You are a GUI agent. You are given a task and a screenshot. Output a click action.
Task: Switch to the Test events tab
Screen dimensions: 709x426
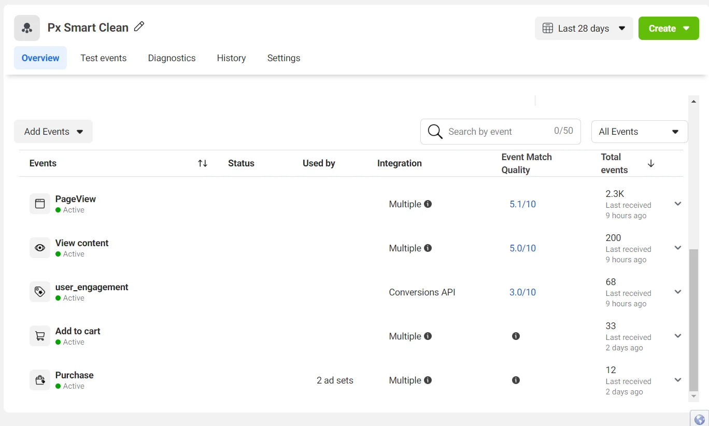coord(103,58)
